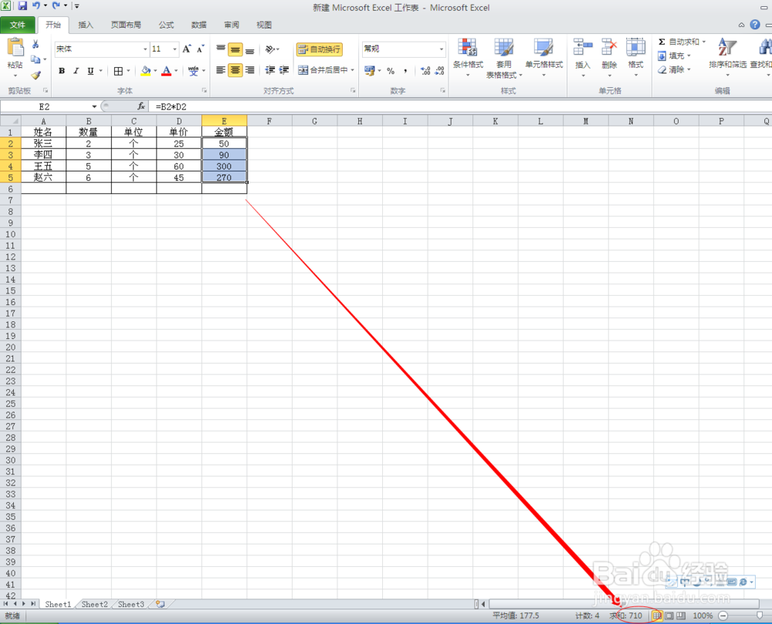Screen dimensions: 772x624
Task: Open number format 常规 dropdown
Action: coord(441,49)
